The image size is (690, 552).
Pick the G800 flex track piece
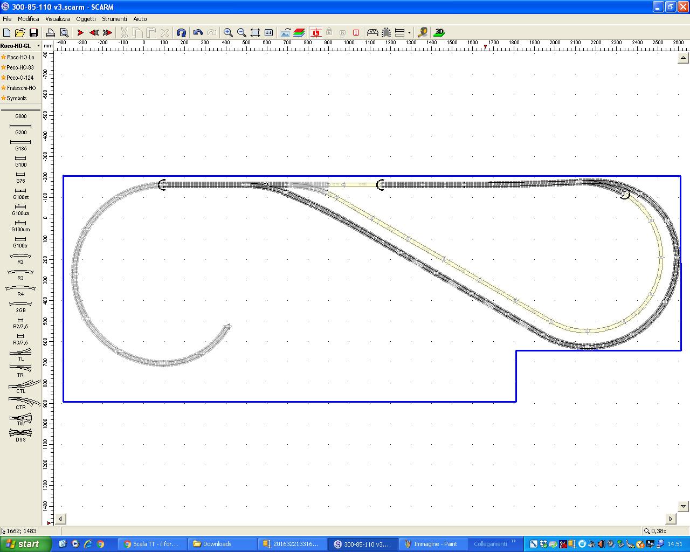point(20,113)
